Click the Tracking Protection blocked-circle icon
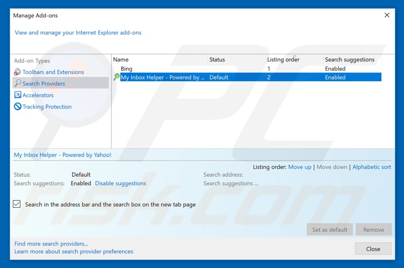The height and width of the screenshot is (268, 404). point(17,106)
